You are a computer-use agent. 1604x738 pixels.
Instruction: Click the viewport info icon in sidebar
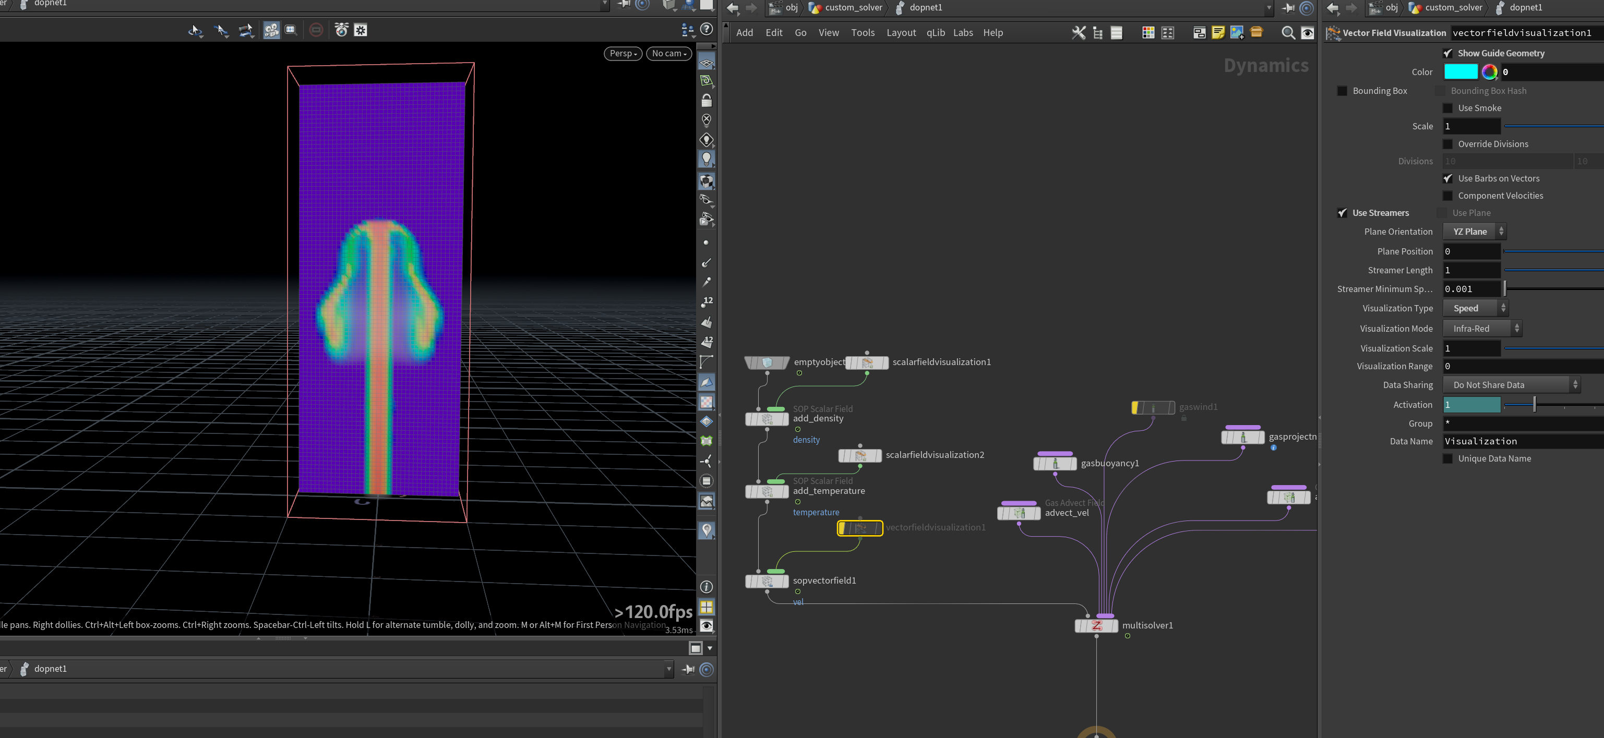(x=706, y=587)
